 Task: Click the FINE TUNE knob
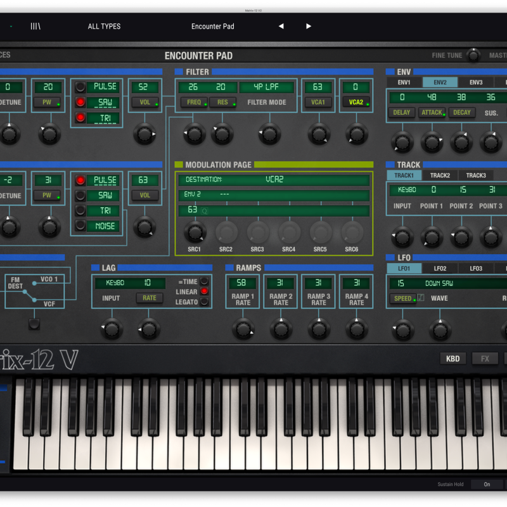click(x=473, y=55)
